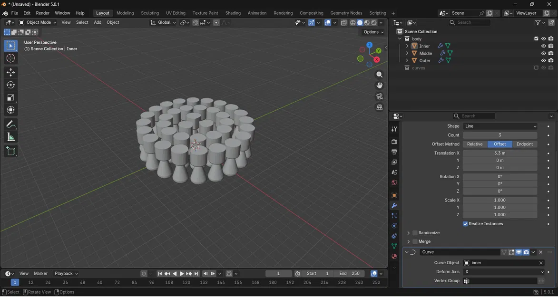Screen dimensions: 558x297
Task: Toggle Realize Instances checkbox
Action: tap(465, 223)
